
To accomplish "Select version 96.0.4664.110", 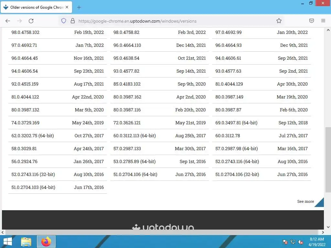I will tap(159, 45).
